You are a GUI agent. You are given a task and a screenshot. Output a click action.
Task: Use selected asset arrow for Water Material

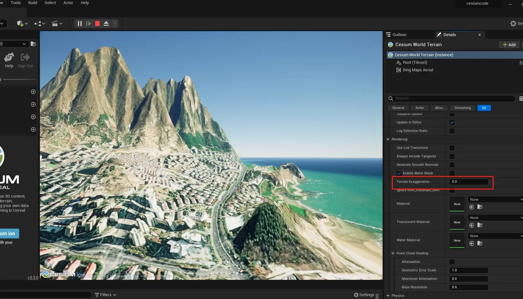tap(472, 243)
